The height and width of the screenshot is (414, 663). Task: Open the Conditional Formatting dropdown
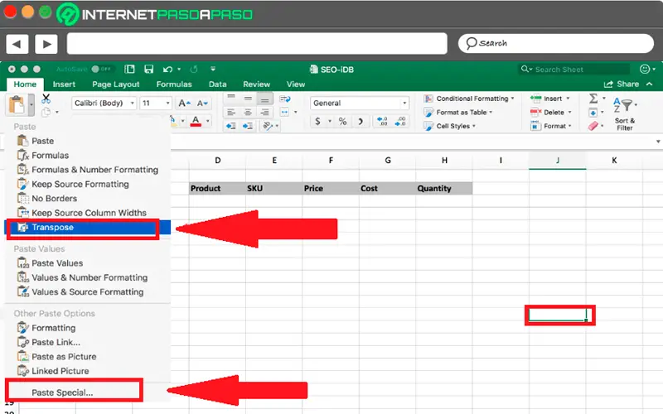click(x=469, y=99)
